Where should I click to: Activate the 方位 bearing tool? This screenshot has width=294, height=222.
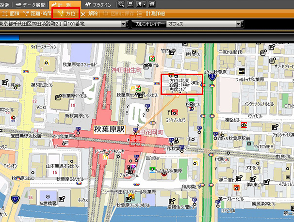[x=66, y=14]
